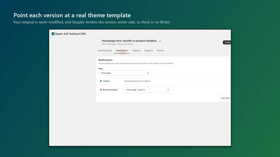
Task: Click the Modifications section heading
Action: point(105,60)
